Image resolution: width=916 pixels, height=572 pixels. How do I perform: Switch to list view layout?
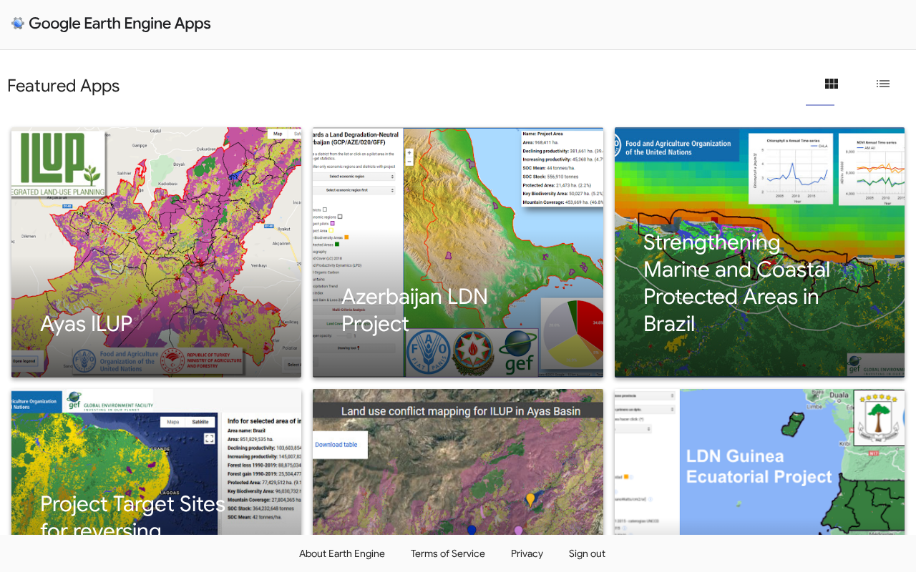pyautogui.click(x=883, y=84)
